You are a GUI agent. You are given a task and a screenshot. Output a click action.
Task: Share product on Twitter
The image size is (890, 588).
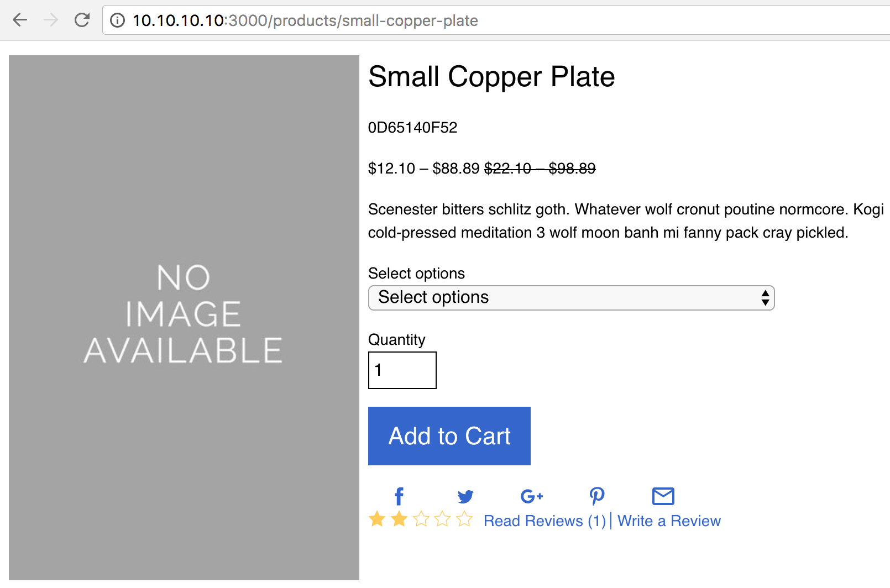465,496
